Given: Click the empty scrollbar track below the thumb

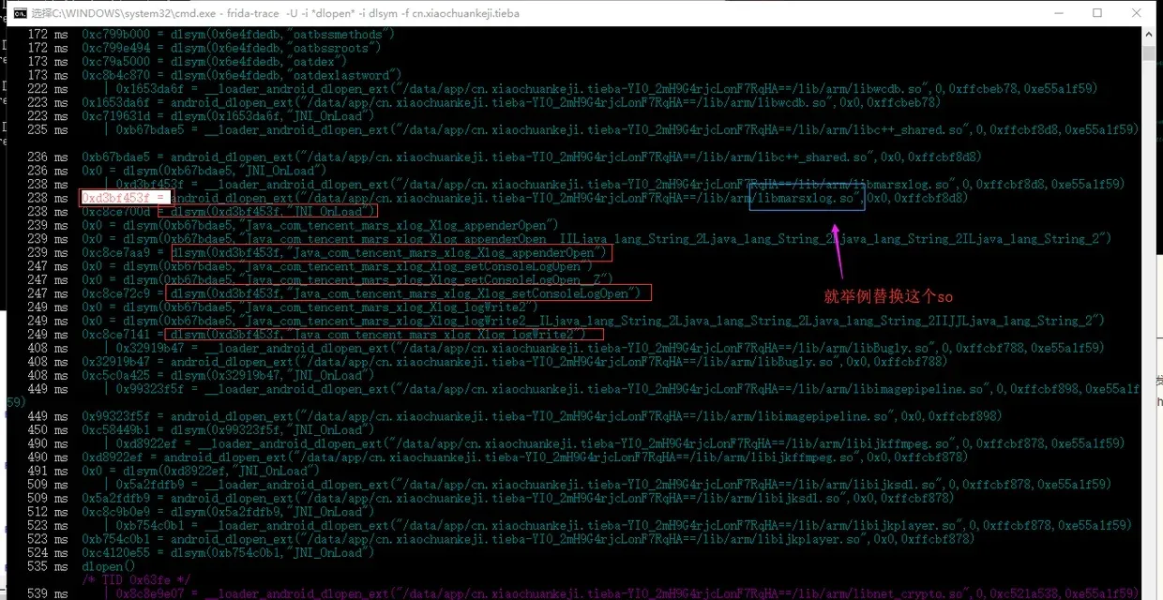Looking at the screenshot, I should click(1148, 319).
